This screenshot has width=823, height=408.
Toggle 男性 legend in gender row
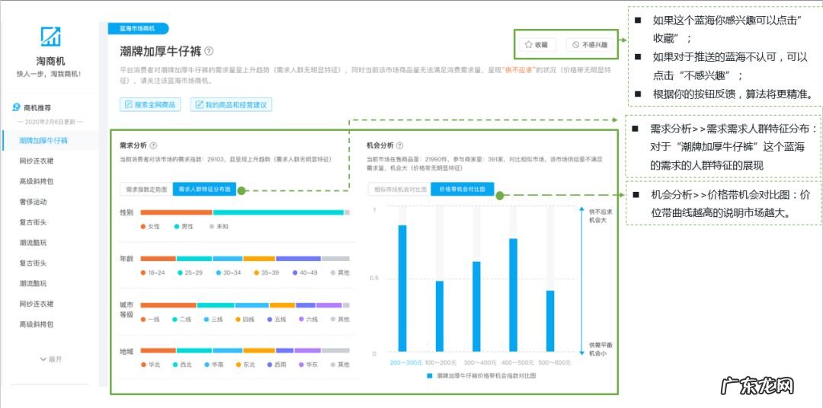coord(184,227)
